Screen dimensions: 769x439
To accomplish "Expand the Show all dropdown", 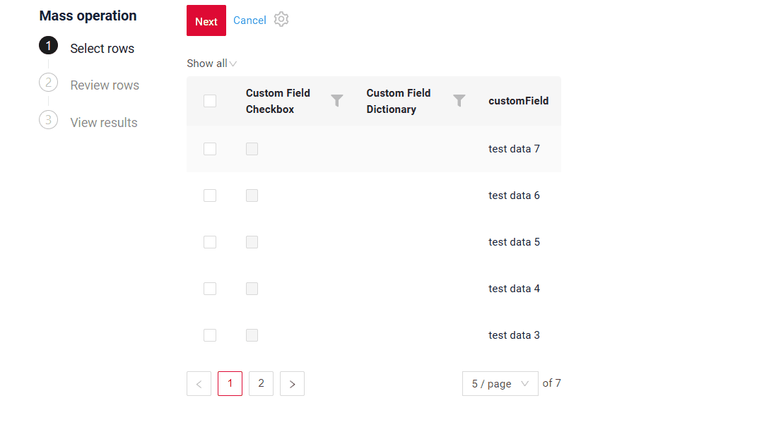I will (211, 64).
